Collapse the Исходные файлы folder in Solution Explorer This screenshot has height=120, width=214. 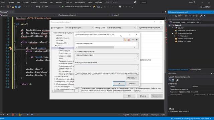pyautogui.click(x=173, y=33)
